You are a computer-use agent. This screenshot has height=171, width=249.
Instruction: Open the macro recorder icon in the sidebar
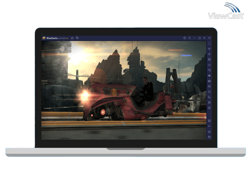209,81
